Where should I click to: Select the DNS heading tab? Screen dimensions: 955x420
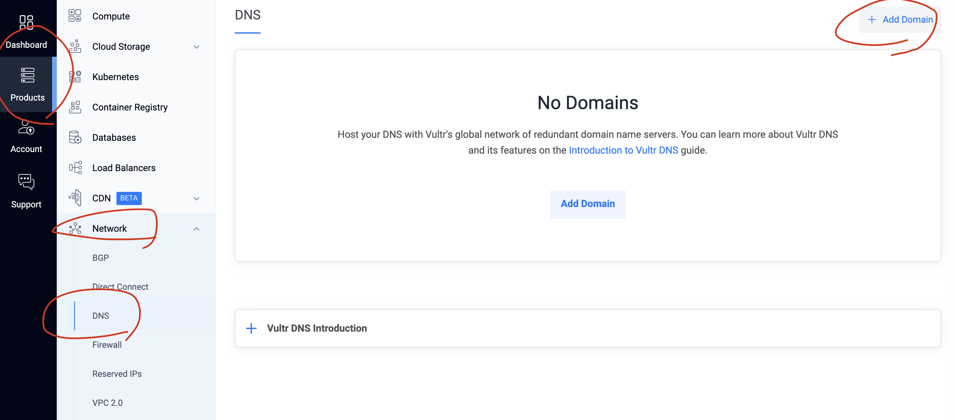coord(248,15)
